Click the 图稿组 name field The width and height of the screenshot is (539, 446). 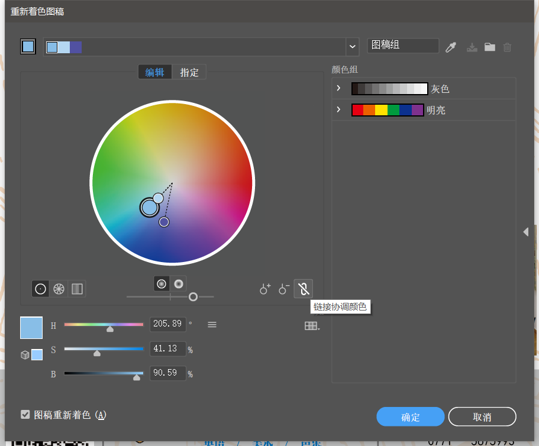tap(403, 46)
